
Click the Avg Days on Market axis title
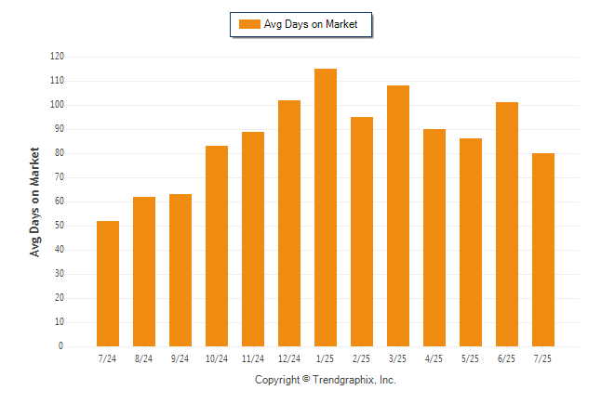(x=34, y=202)
